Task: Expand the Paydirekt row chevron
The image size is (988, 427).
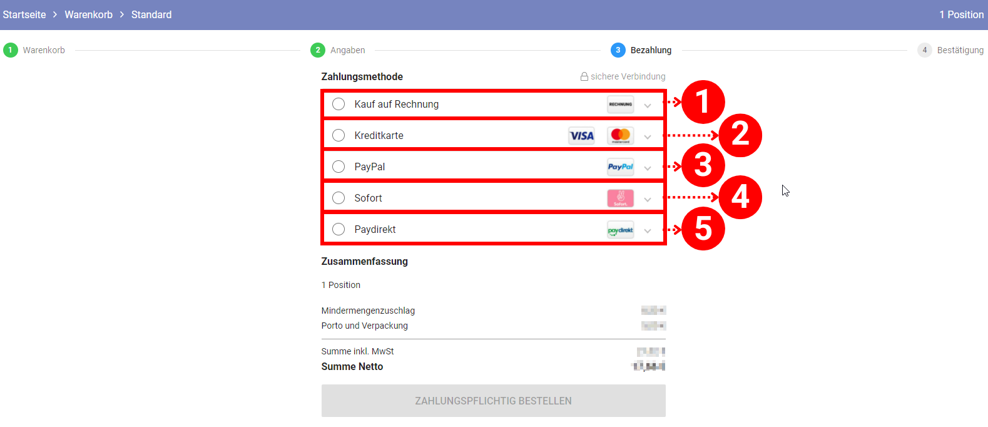Action: (648, 231)
